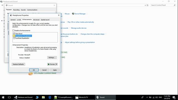The width and height of the screenshot is (178, 100).
Task: Open Play CDs or other media automatically
Action: (x=81, y=22)
